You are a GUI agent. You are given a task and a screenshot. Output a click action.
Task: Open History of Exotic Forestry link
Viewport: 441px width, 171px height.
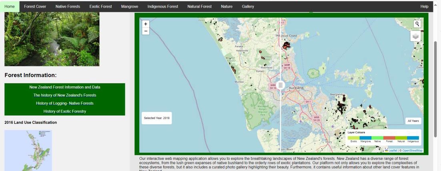(65, 111)
